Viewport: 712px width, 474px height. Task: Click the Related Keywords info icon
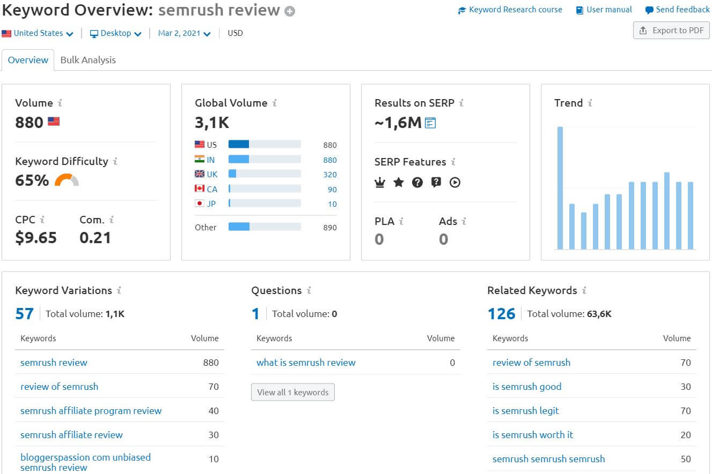pos(584,290)
